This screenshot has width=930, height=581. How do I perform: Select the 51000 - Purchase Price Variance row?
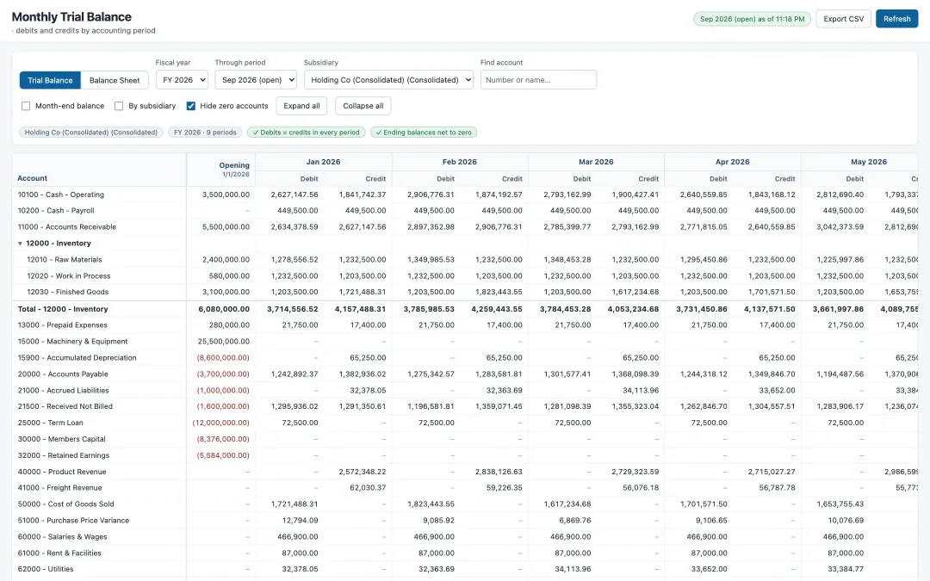465,521
